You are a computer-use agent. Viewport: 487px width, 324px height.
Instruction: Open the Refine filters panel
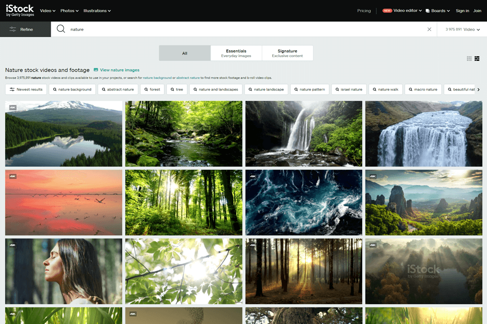point(25,29)
